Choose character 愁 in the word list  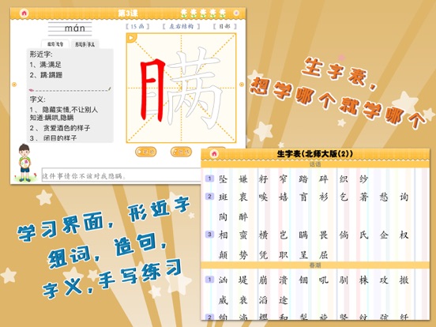384,197
